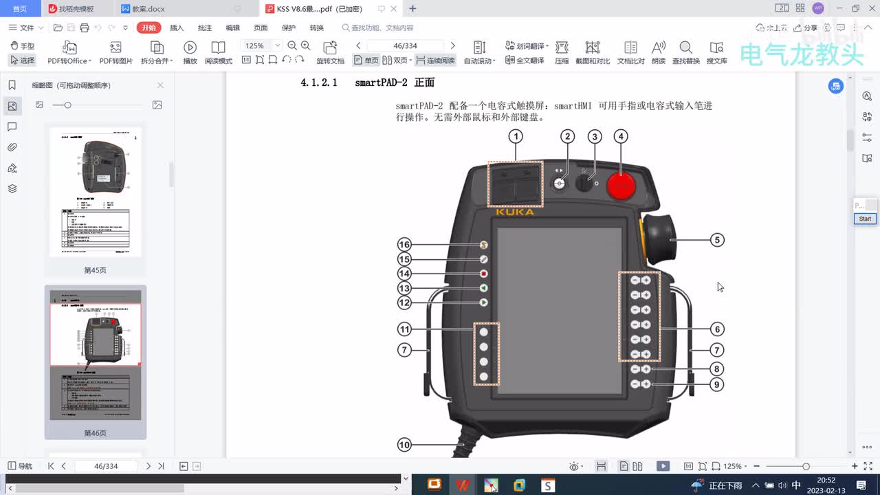Adjust the status bar zoom slider

[806, 466]
